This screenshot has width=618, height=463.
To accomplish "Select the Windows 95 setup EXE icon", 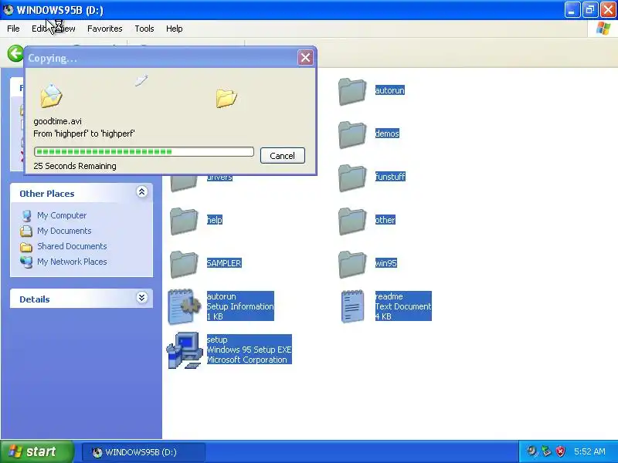I will click(184, 350).
